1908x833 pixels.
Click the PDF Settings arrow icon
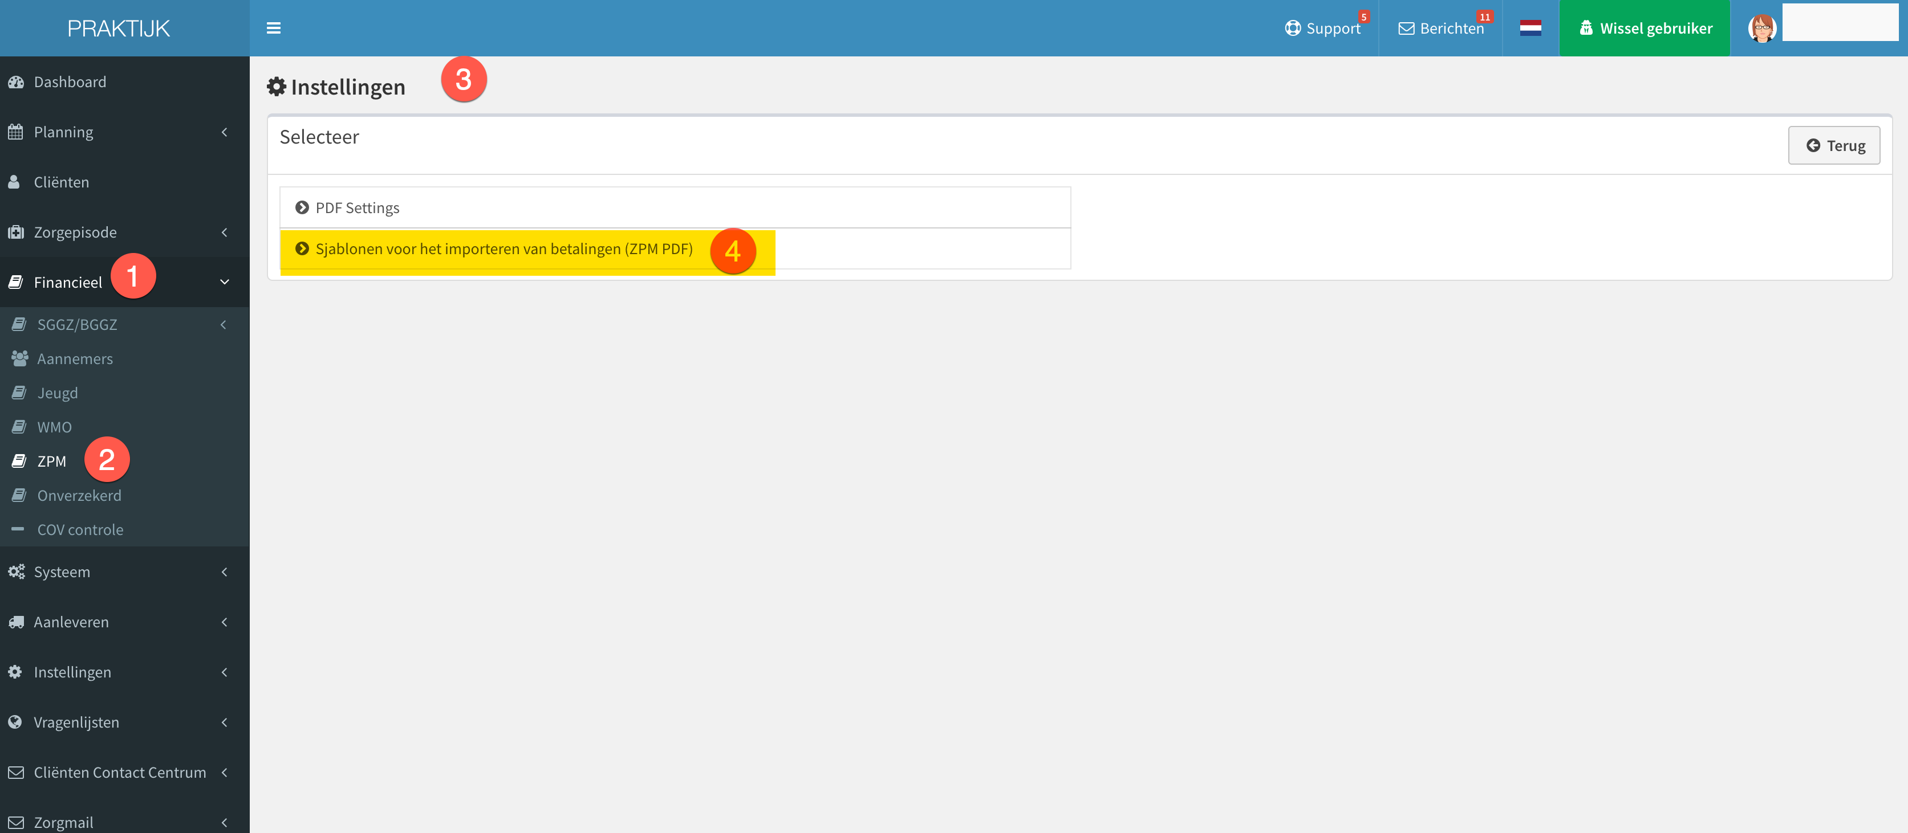(302, 208)
